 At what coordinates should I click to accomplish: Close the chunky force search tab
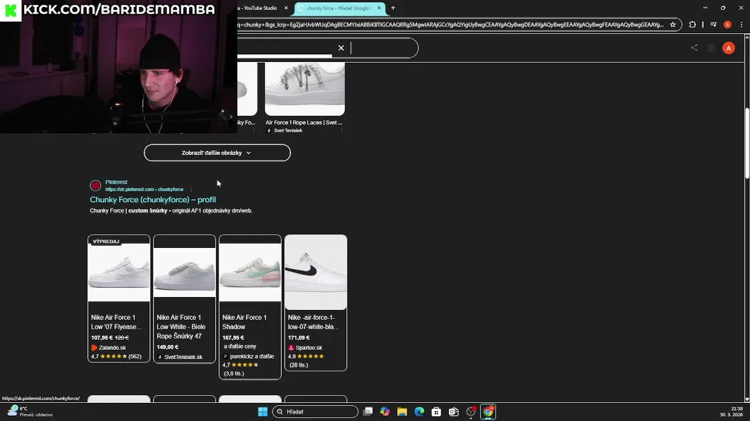379,8
